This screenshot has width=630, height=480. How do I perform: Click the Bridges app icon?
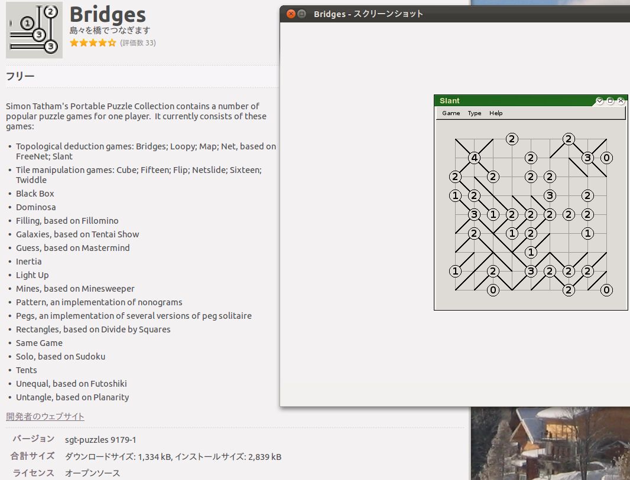[x=34, y=30]
